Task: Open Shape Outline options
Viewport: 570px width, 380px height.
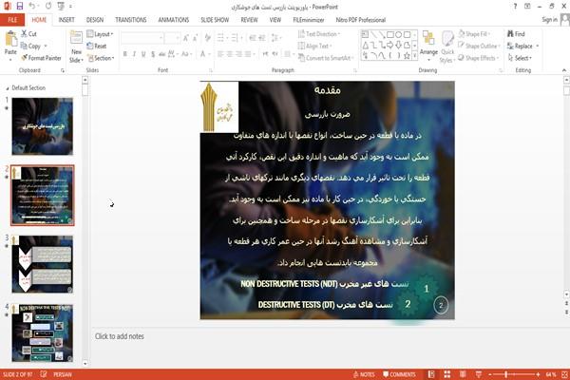Action: tap(479, 47)
